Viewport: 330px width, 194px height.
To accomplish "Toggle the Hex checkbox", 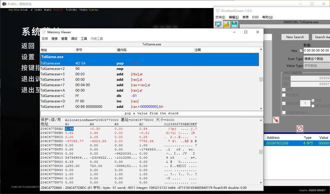I will click(301, 51).
